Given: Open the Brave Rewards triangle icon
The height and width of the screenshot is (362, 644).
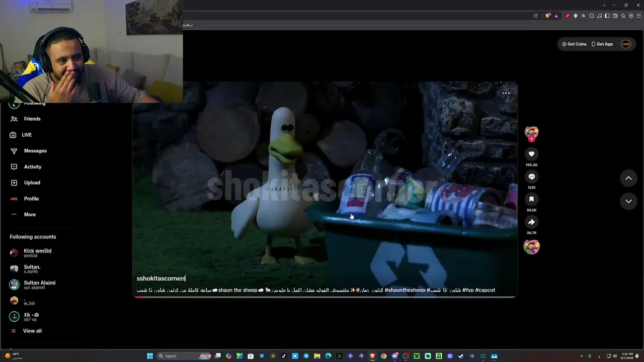Looking at the screenshot, I should pyautogui.click(x=556, y=16).
